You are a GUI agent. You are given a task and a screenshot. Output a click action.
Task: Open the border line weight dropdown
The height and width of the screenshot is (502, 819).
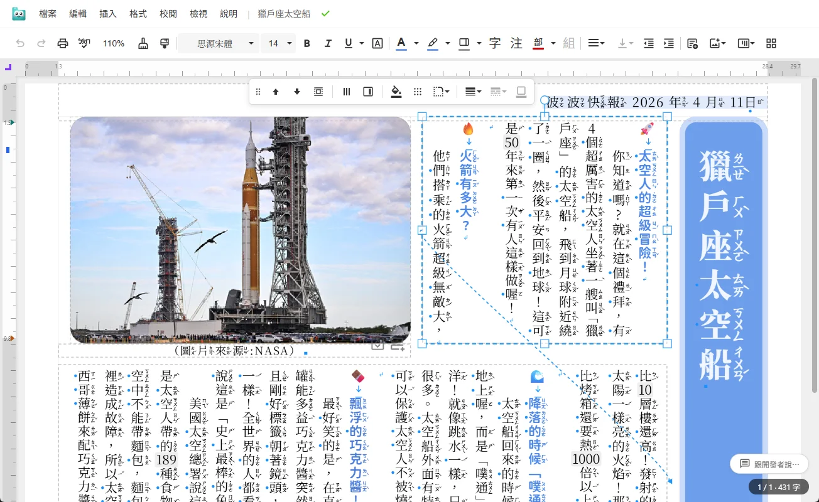pyautogui.click(x=473, y=92)
